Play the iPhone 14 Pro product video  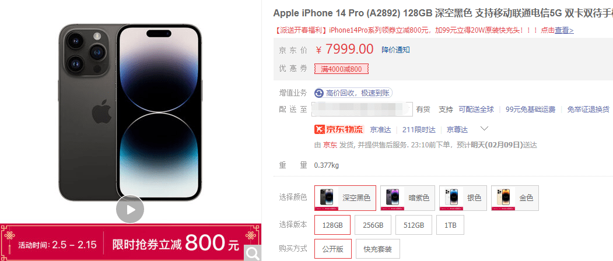pos(130,210)
